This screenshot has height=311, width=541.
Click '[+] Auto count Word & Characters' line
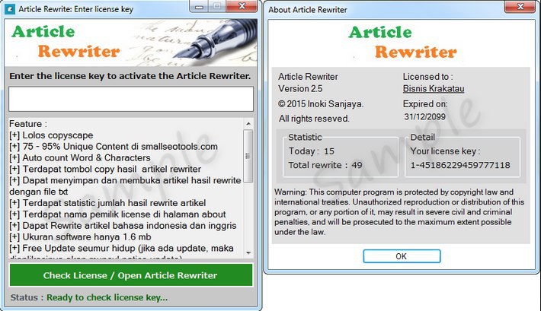pyautogui.click(x=80, y=157)
